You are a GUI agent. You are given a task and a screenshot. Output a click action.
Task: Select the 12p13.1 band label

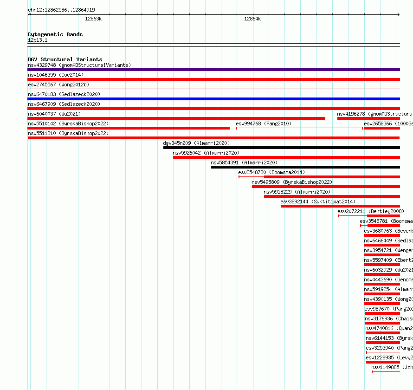point(38,40)
